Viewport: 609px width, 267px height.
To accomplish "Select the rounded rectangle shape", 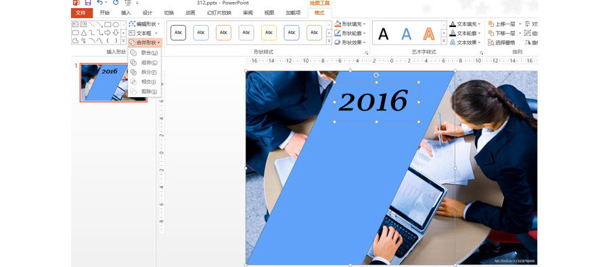I will point(75,32).
